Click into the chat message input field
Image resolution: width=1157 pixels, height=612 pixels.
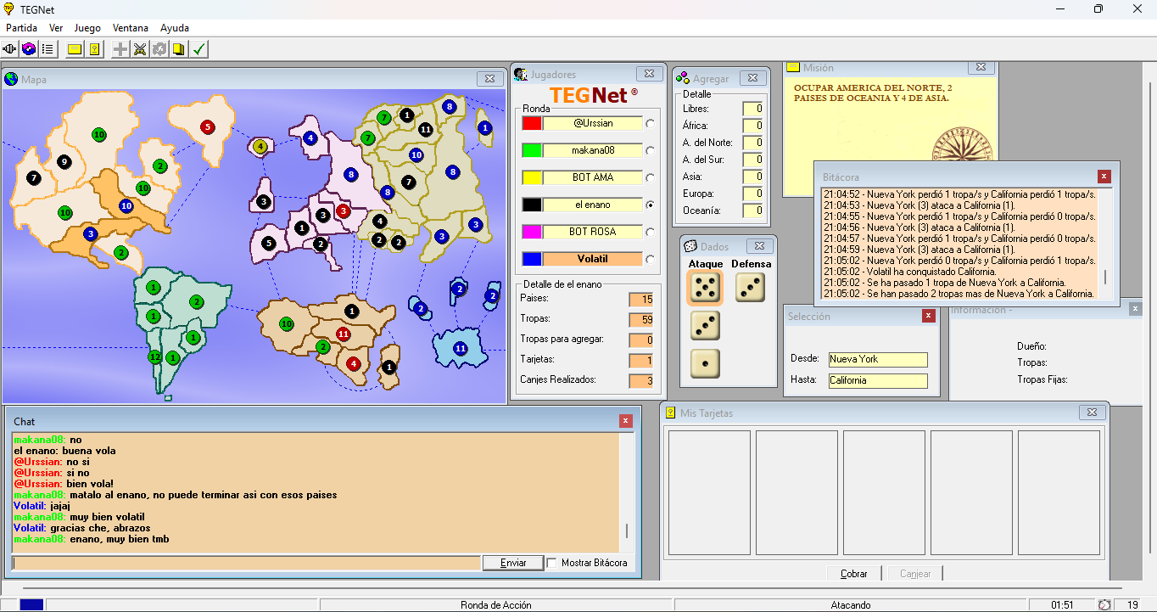[x=246, y=563]
